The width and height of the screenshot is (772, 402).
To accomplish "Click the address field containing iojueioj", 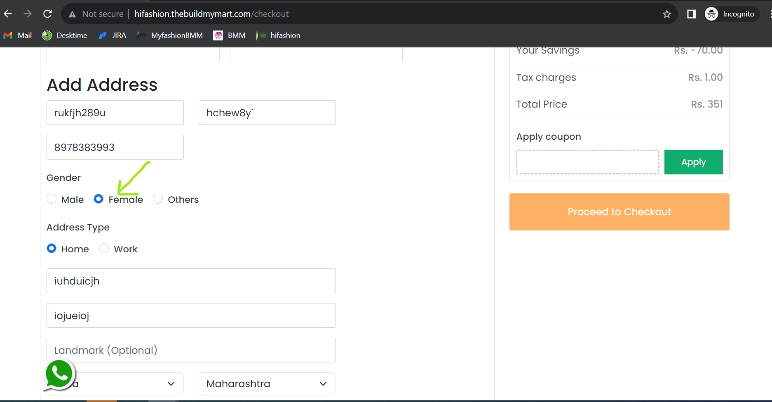I will click(191, 315).
